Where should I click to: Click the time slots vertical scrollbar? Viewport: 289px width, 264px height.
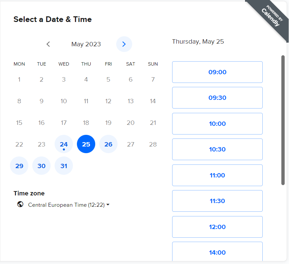pyautogui.click(x=283, y=120)
